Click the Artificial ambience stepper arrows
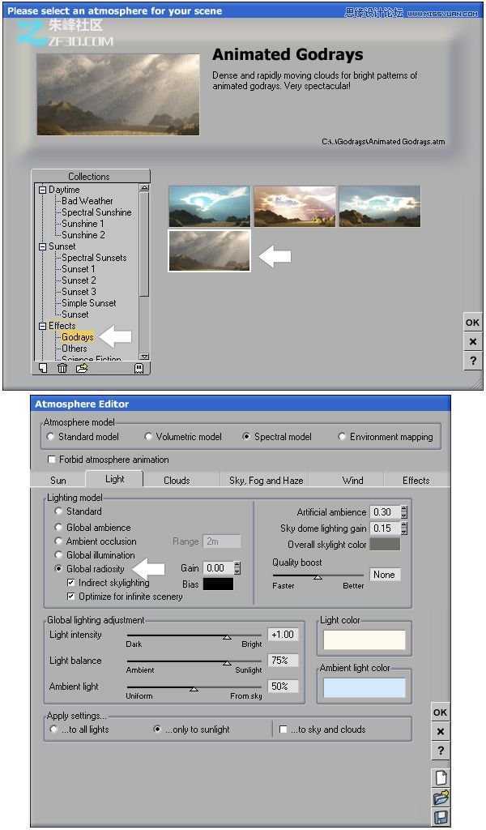 pyautogui.click(x=404, y=512)
